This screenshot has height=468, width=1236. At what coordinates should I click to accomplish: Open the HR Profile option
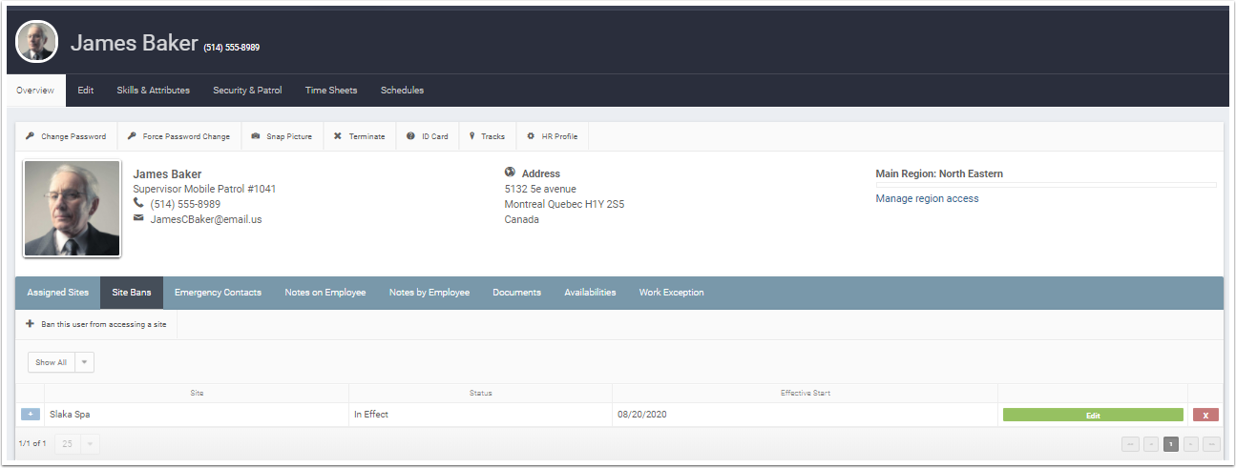coord(553,136)
